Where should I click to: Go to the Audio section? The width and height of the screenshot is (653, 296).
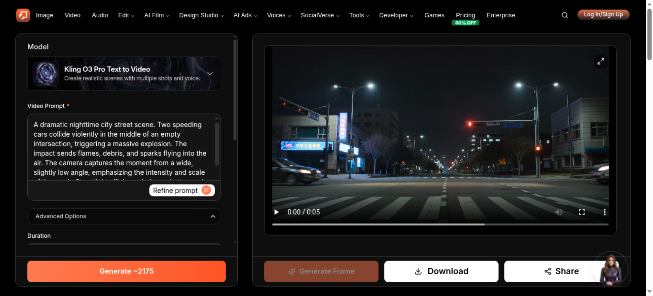[x=100, y=15]
